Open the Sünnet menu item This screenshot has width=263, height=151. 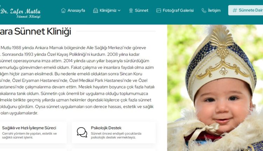coord(139,11)
